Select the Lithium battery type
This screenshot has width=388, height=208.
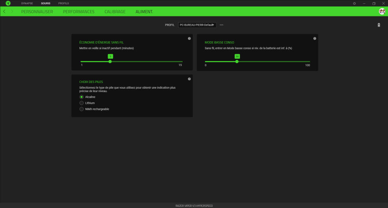81,103
